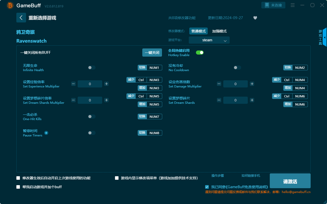Click the 未连接 connection status icon
Image resolution: width=327 pixels, height=204 pixels.
click(273, 5)
